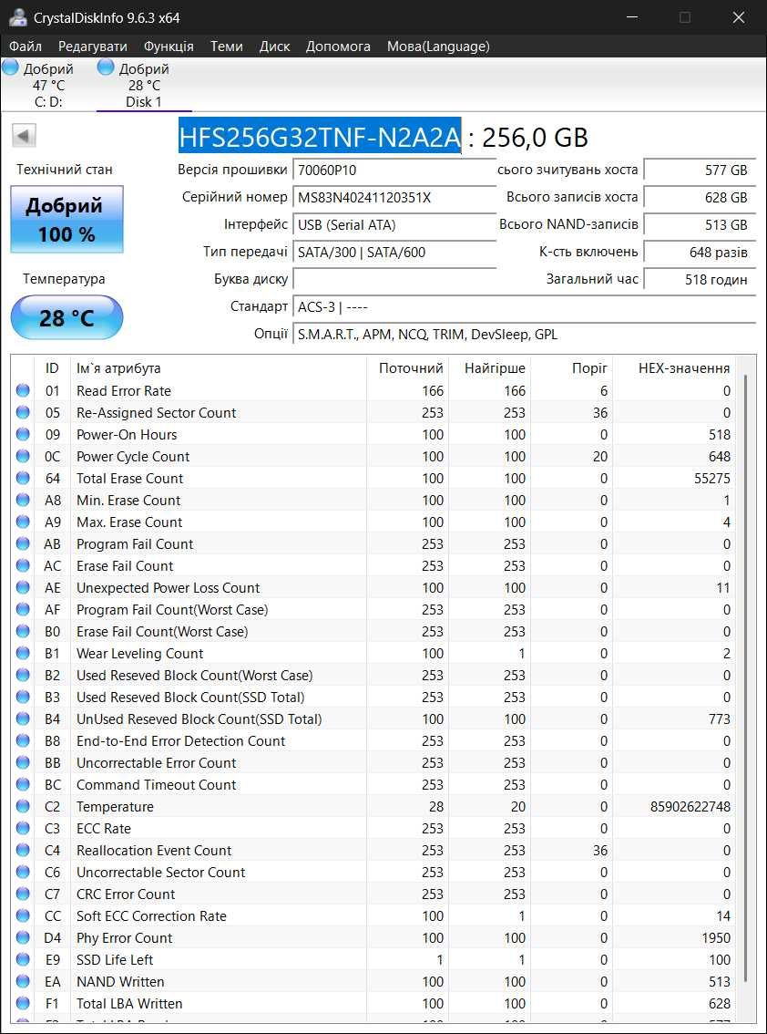The image size is (767, 1034).
Task: Click the attribute list vertical scrollbar
Action: (746, 677)
